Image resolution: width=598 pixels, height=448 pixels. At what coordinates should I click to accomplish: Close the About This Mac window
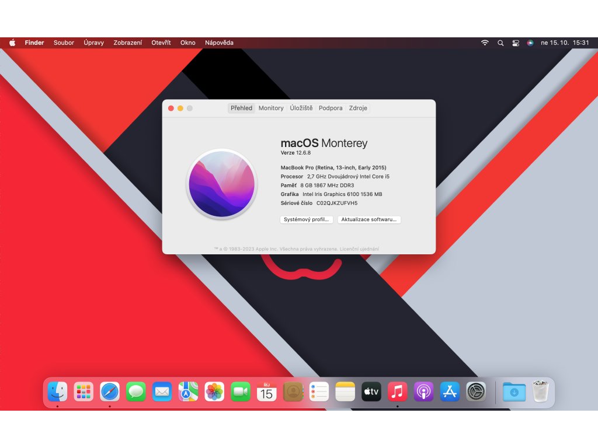pos(171,108)
